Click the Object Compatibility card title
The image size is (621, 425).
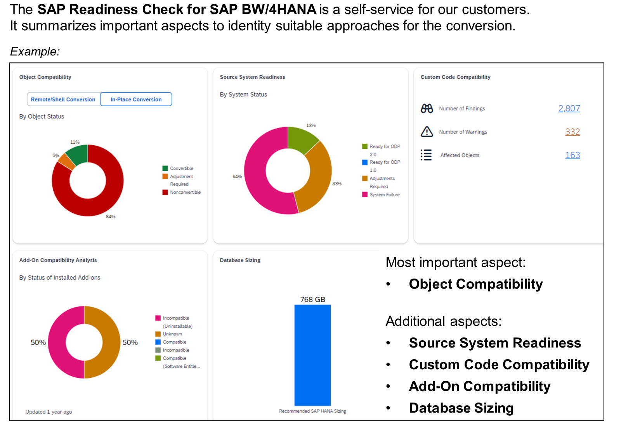[x=45, y=77]
